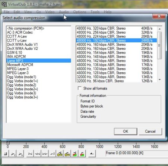The height and width of the screenshot is (166, 168).
Task: Dismiss the dialog with the Cancel button
Action: point(150,131)
